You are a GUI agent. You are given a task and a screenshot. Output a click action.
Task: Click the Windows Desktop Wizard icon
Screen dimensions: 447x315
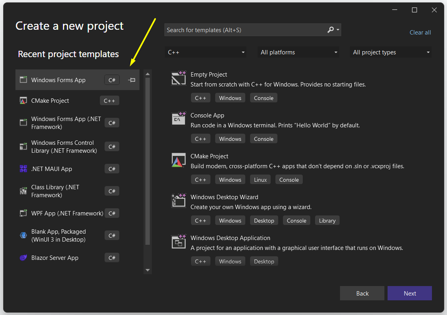point(178,200)
